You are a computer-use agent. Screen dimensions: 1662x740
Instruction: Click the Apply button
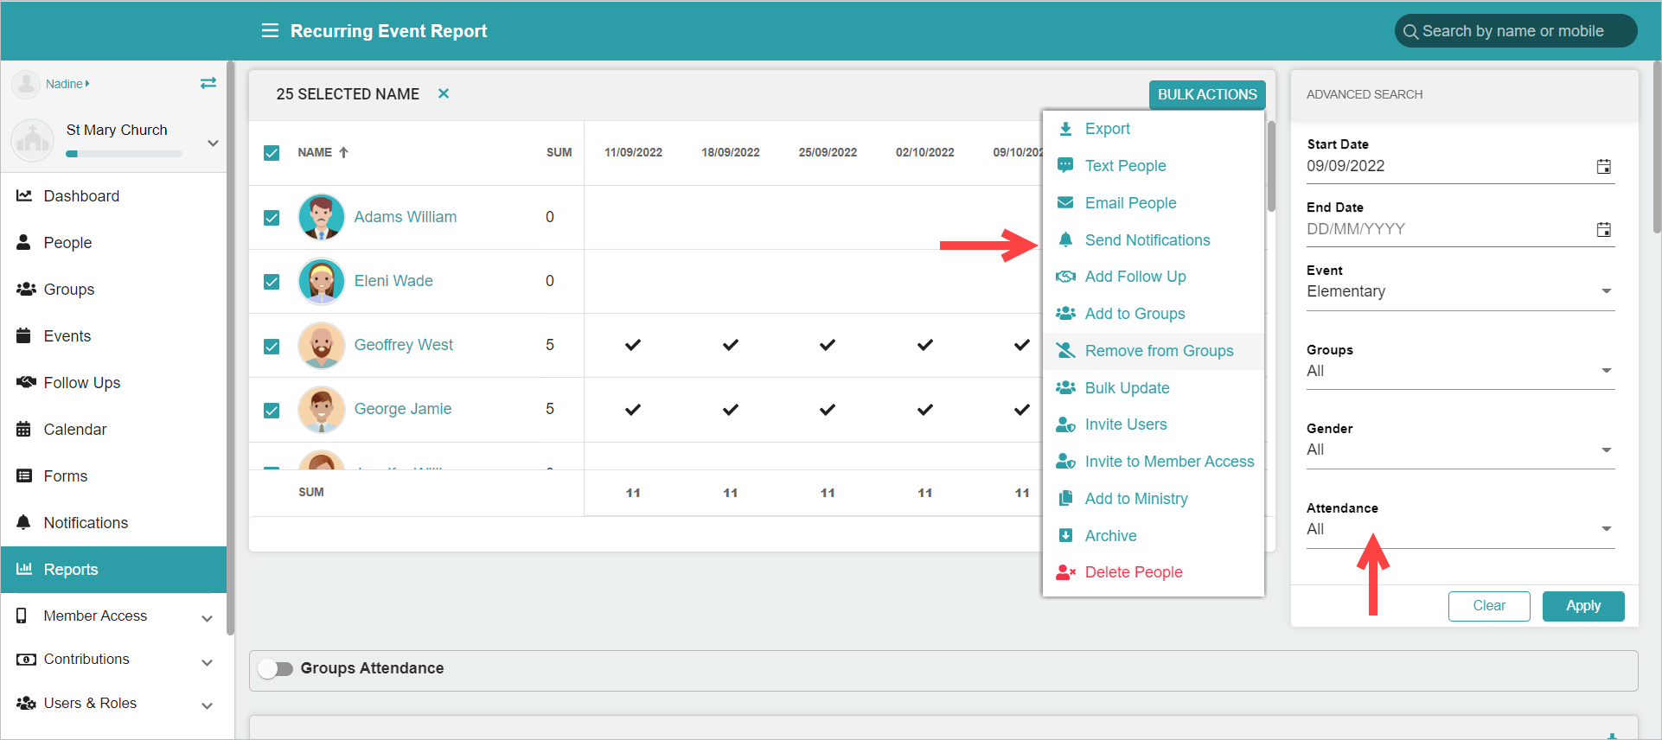(x=1583, y=606)
